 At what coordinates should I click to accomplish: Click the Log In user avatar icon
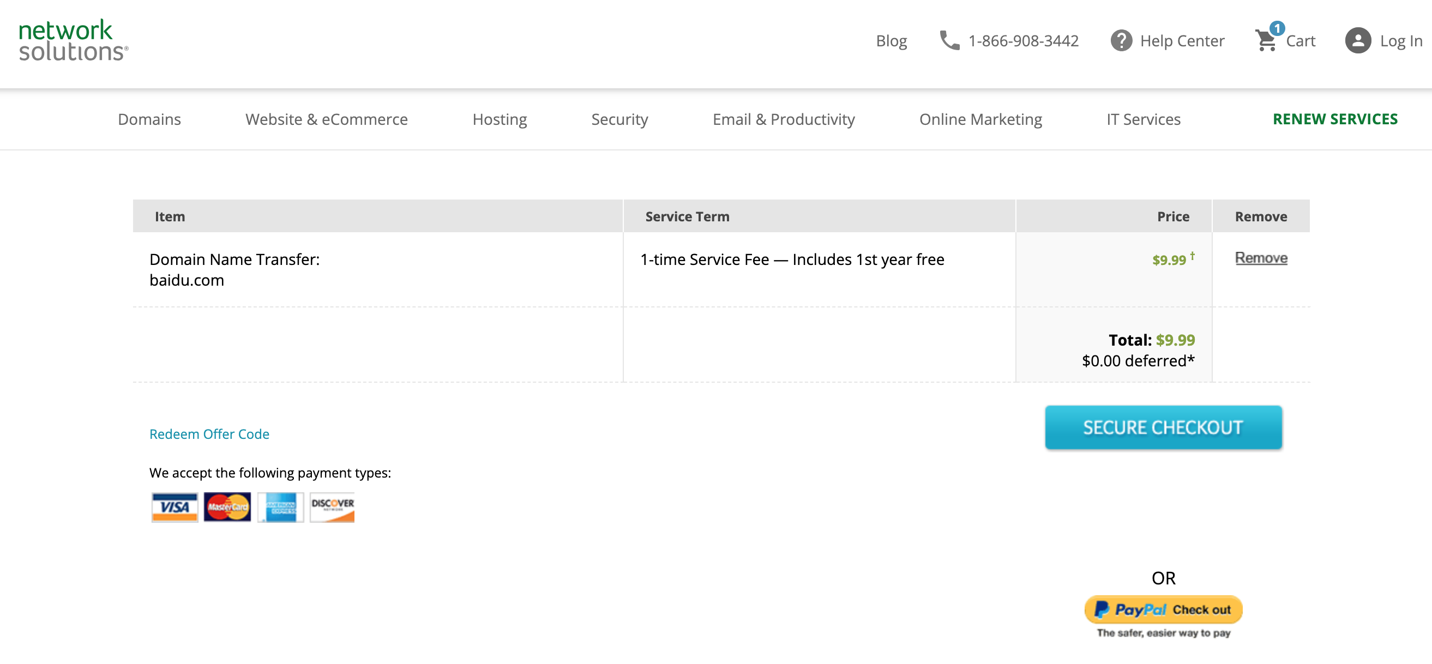(1357, 40)
